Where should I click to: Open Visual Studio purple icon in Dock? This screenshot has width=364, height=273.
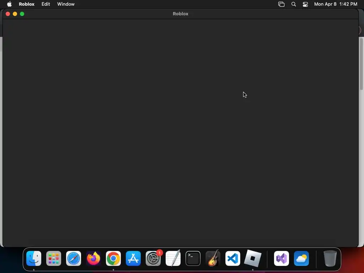click(282, 258)
